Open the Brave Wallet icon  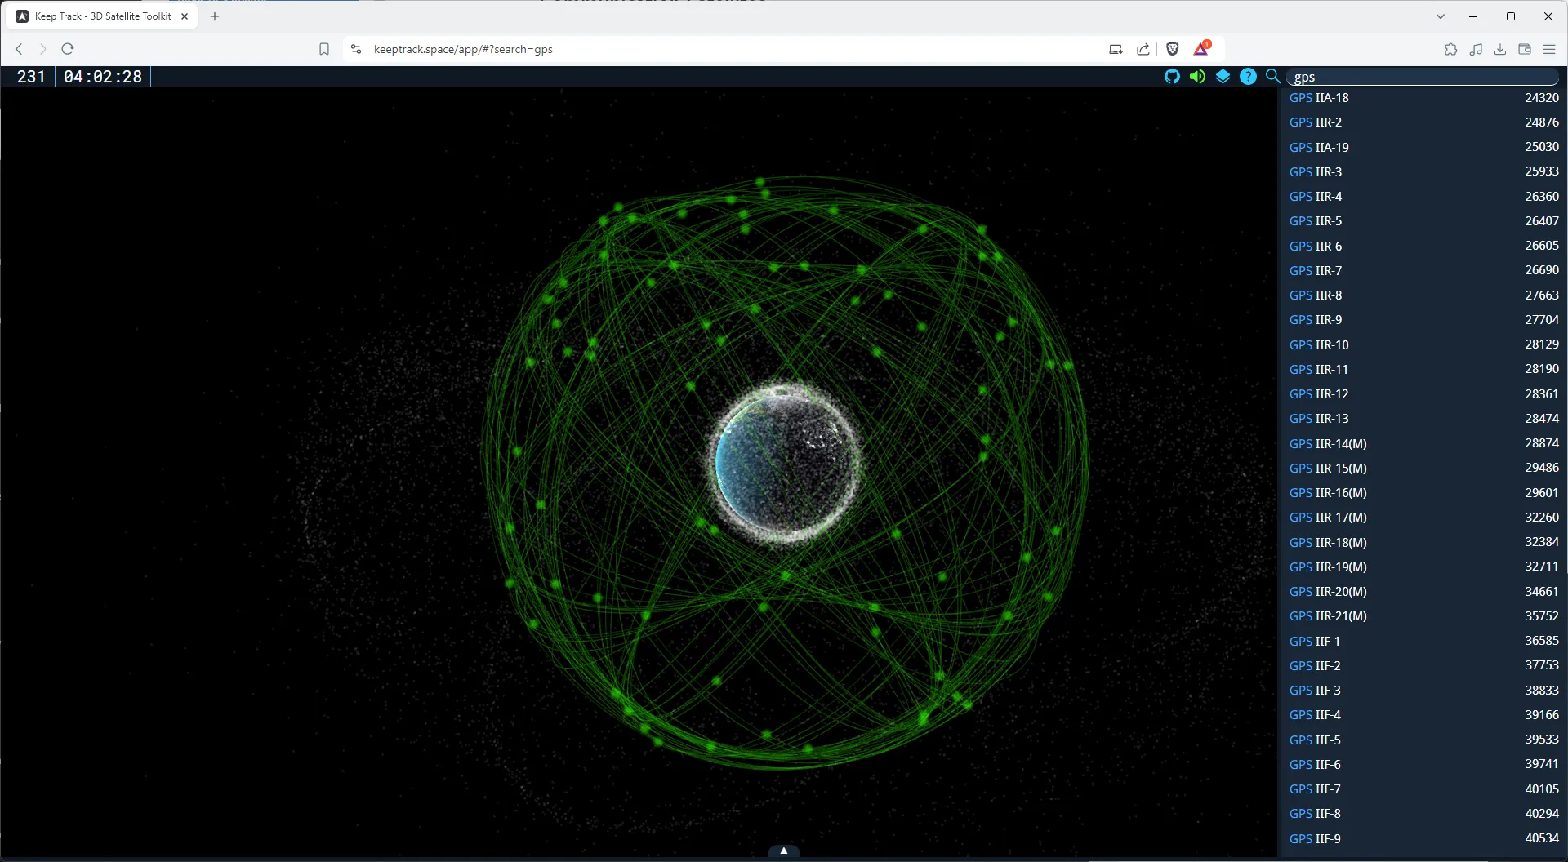(x=1525, y=49)
